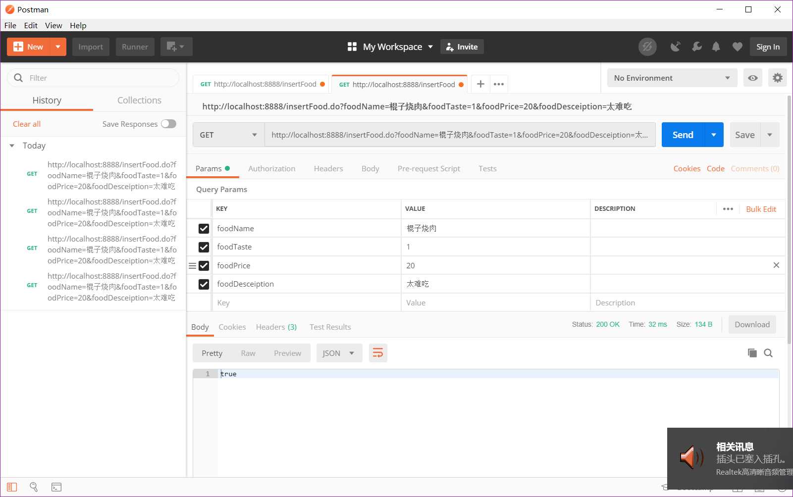Screen dimensions: 793x497
Task: Expand the Save button dropdown arrow
Action: point(770,135)
